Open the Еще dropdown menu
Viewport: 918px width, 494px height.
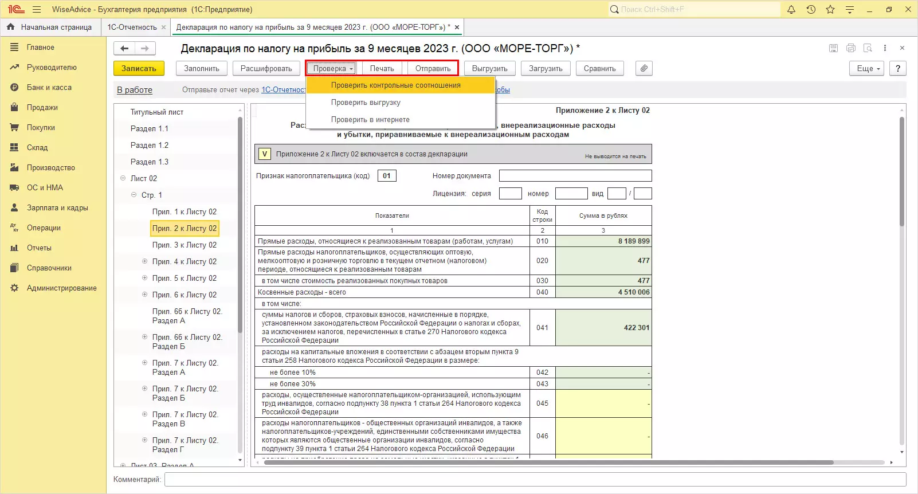pos(868,68)
